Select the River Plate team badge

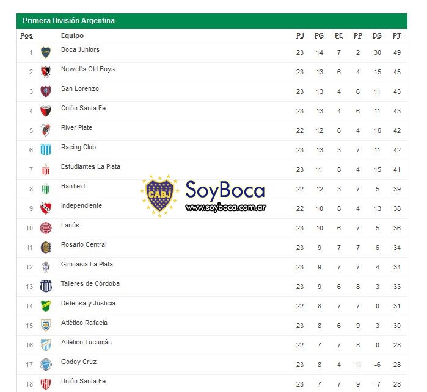(x=46, y=130)
